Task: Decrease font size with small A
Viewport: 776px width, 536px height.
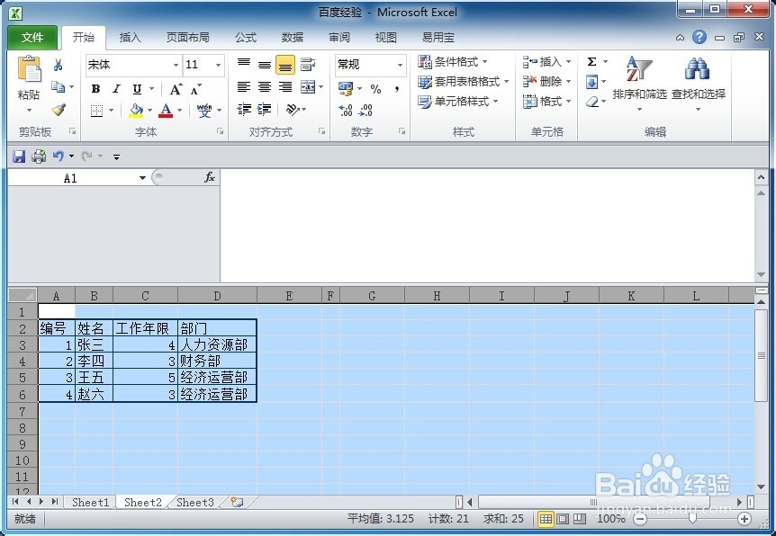Action: tap(196, 89)
